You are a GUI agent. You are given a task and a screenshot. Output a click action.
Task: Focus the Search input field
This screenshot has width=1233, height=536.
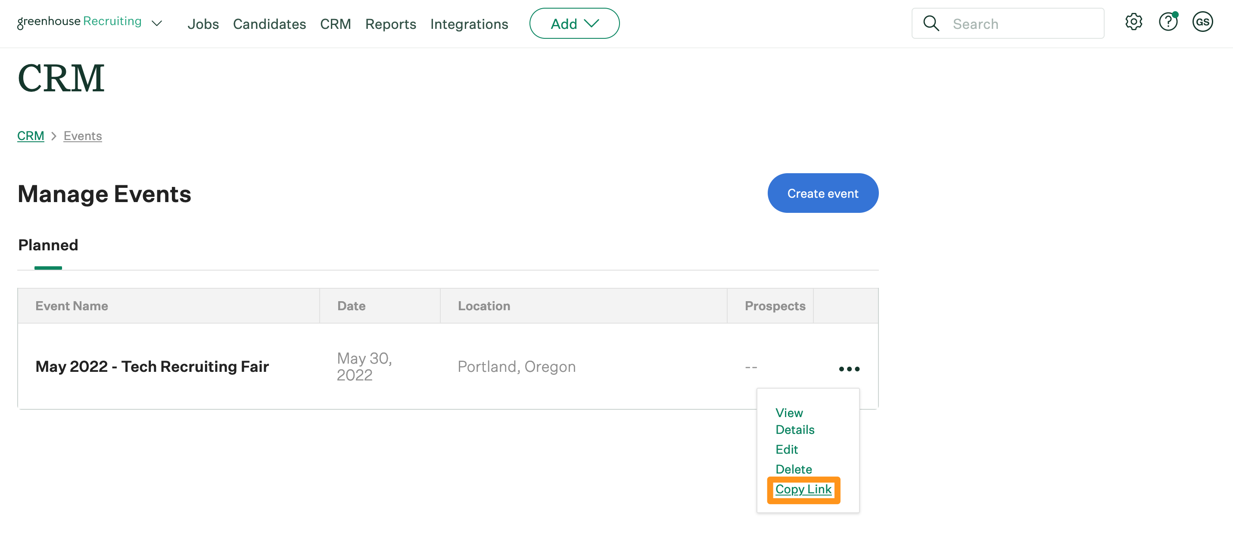pos(1008,23)
